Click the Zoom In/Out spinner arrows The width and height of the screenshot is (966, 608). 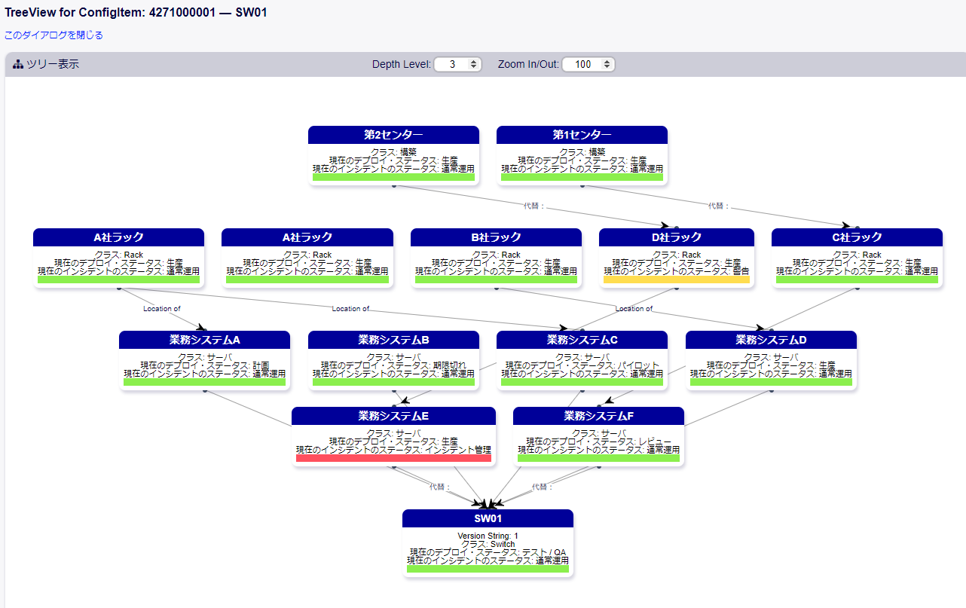click(x=607, y=65)
